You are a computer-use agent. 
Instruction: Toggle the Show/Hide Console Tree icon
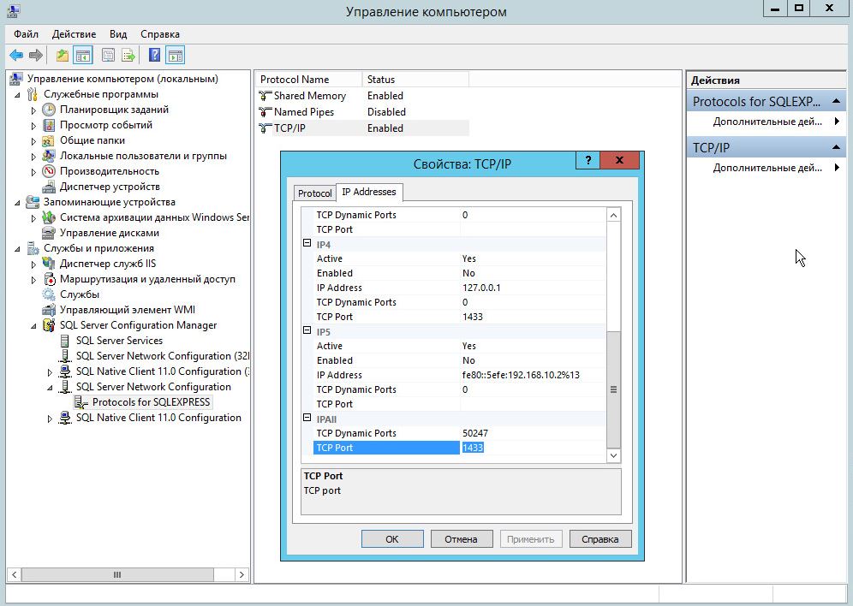tap(83, 55)
